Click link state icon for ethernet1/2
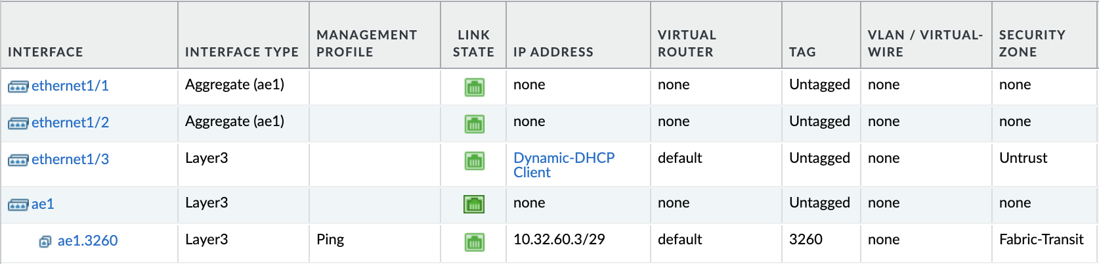The width and height of the screenshot is (1099, 264). (x=474, y=123)
